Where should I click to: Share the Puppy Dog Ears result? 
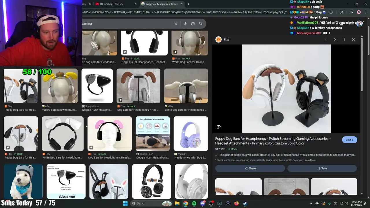250,168
